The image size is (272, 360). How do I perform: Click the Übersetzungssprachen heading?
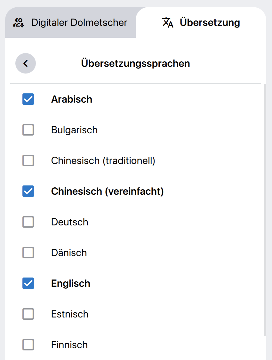coord(135,63)
